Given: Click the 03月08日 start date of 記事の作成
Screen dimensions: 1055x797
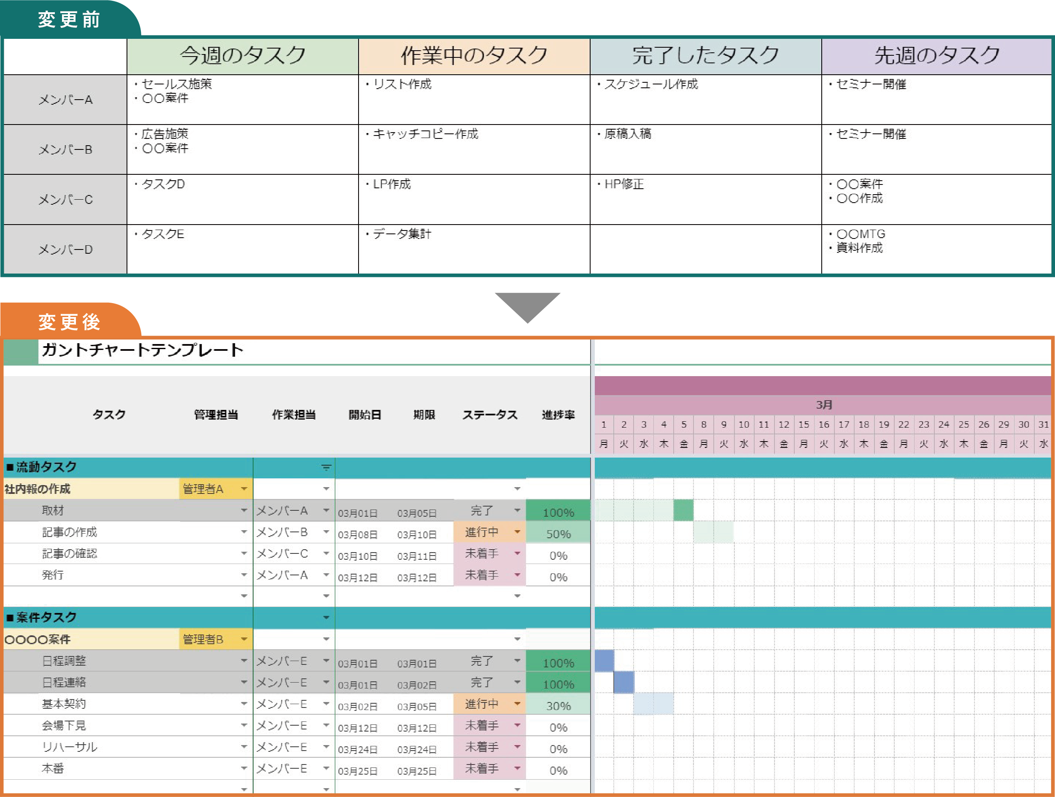Looking at the screenshot, I should click(x=358, y=534).
